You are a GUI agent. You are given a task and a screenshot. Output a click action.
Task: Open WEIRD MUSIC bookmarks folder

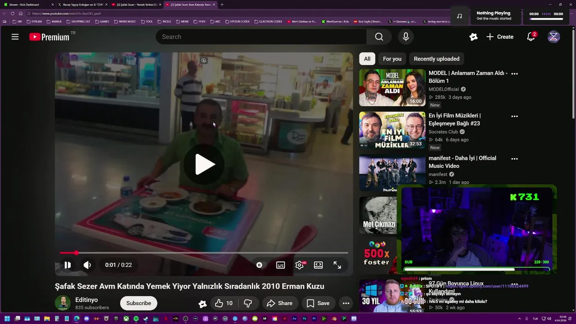click(125, 22)
